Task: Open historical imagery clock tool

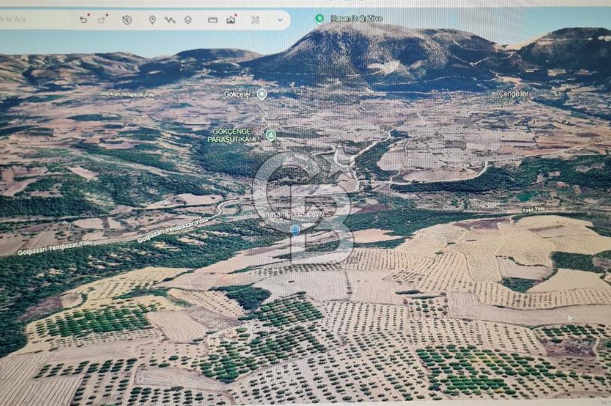Action: pos(127,20)
